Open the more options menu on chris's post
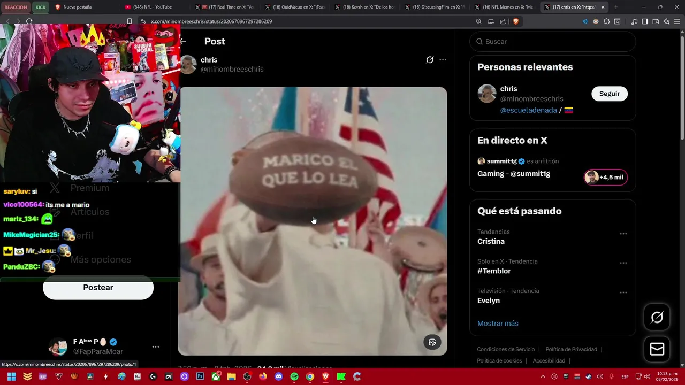The width and height of the screenshot is (685, 385). [443, 60]
